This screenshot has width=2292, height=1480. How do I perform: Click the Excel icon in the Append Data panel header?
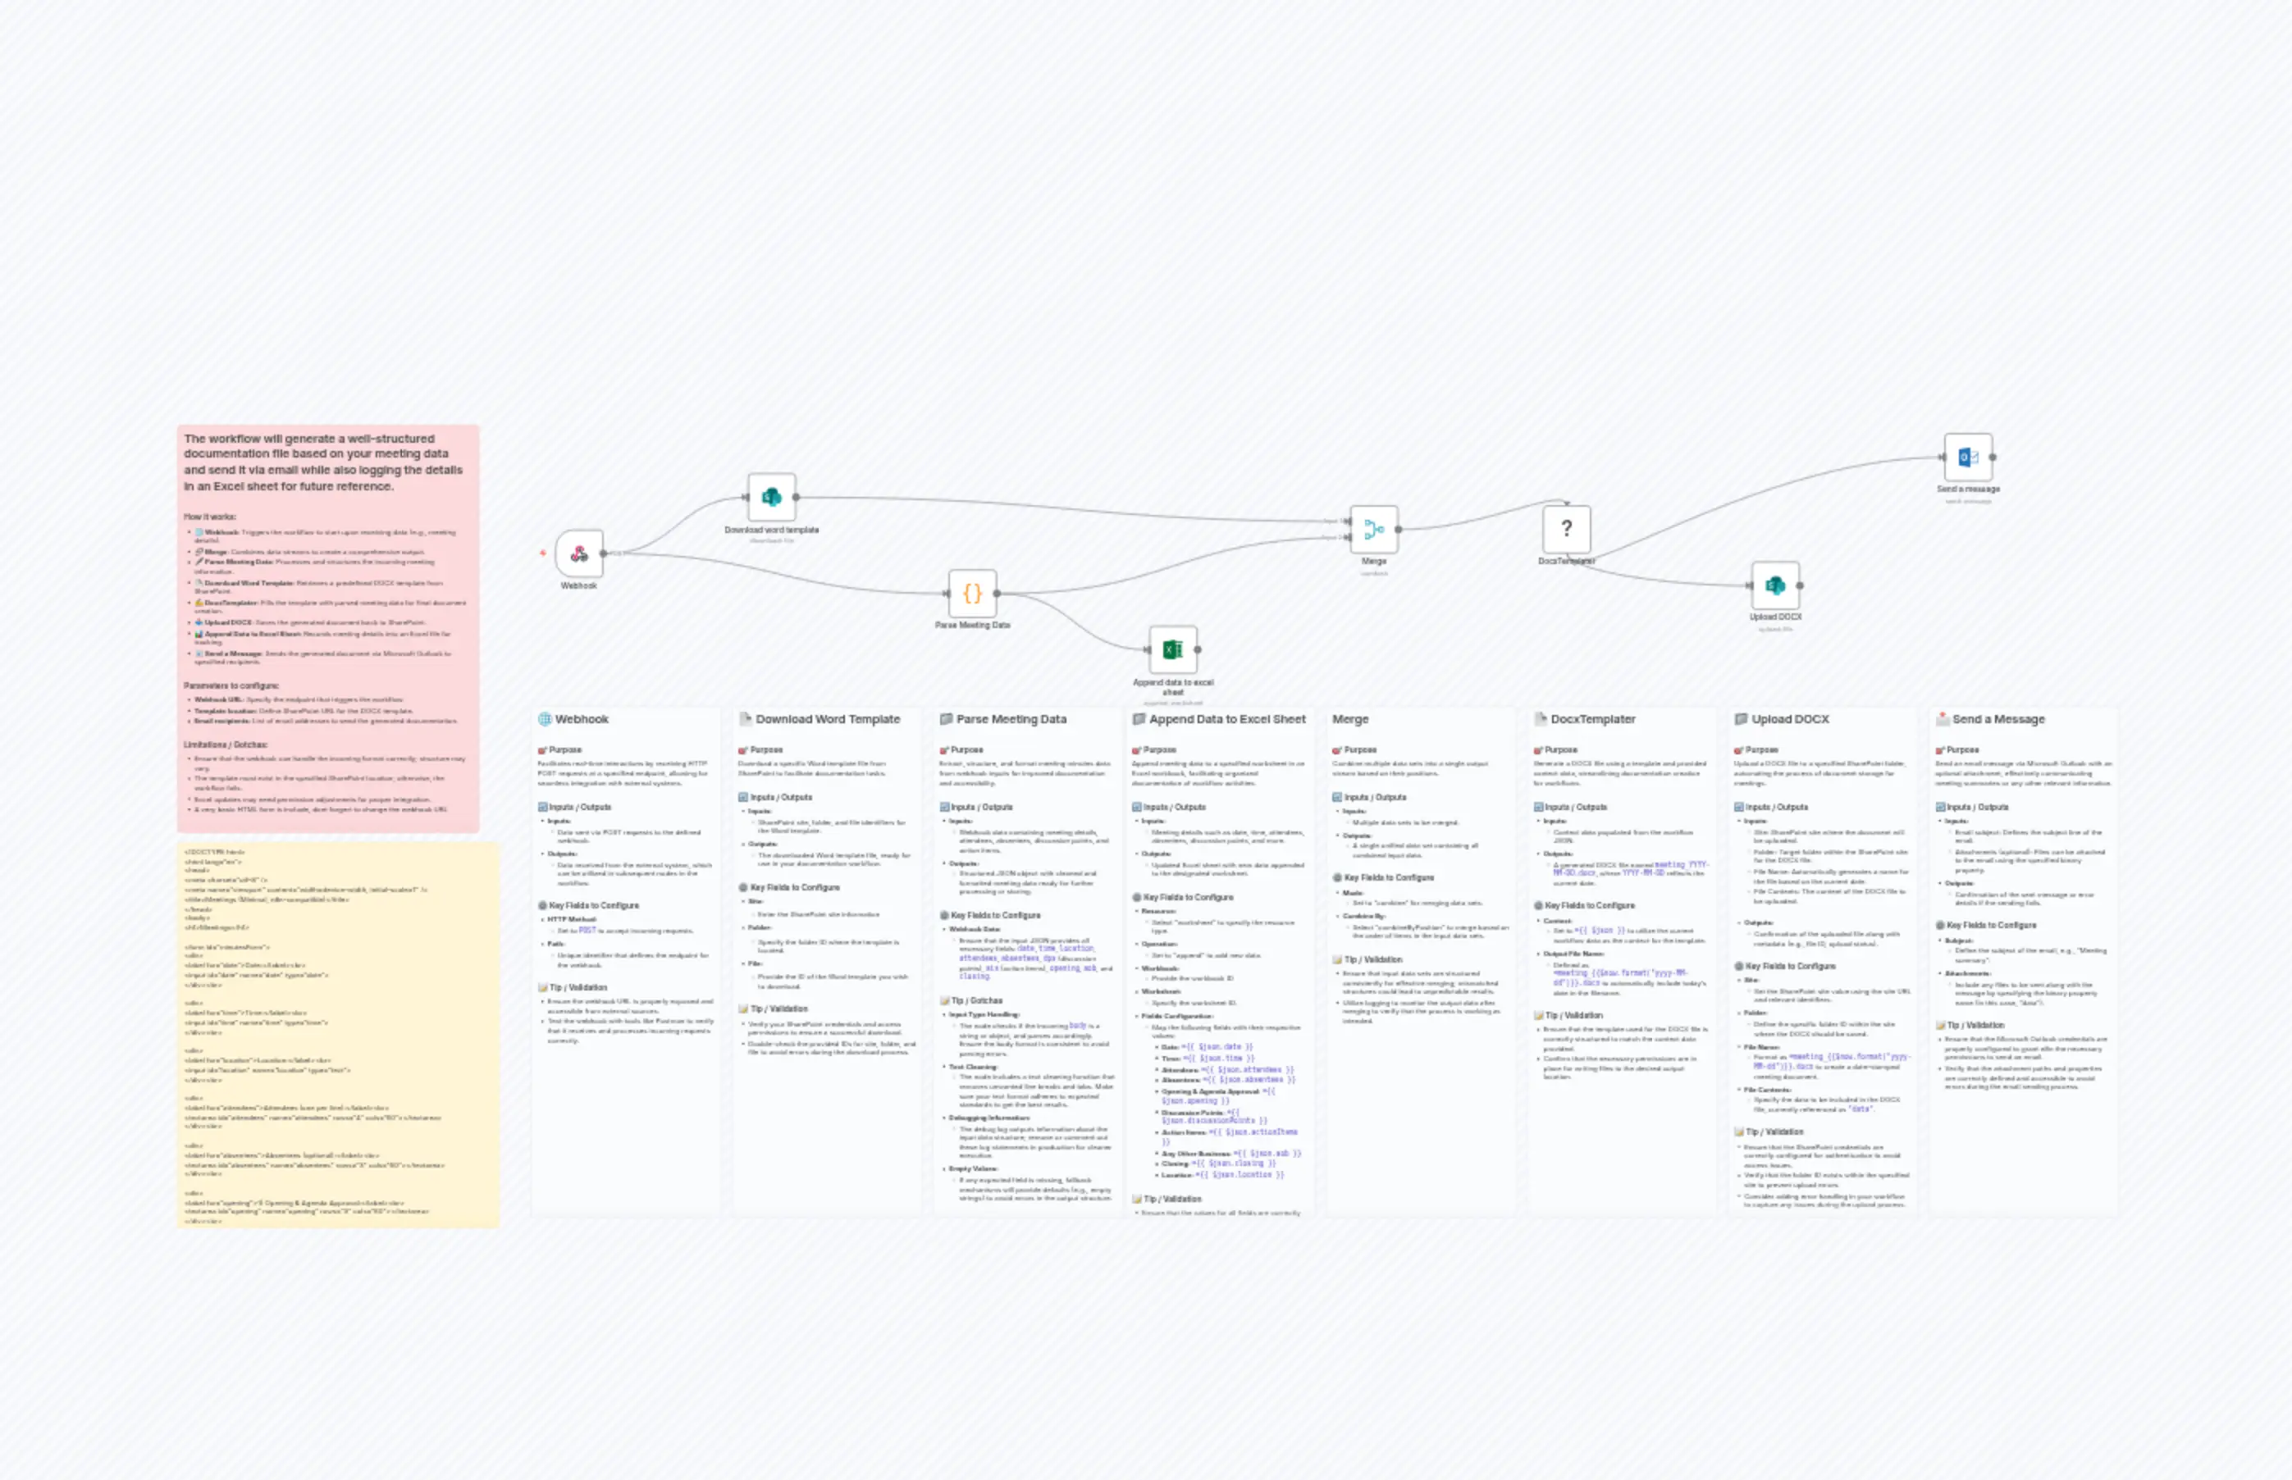coord(1139,719)
